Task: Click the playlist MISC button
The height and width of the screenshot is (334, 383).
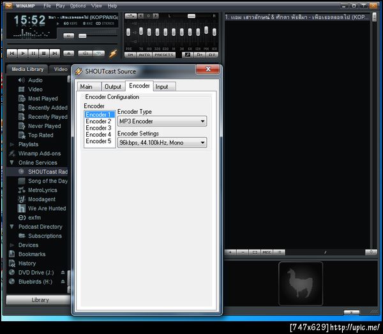Action: coord(267,252)
